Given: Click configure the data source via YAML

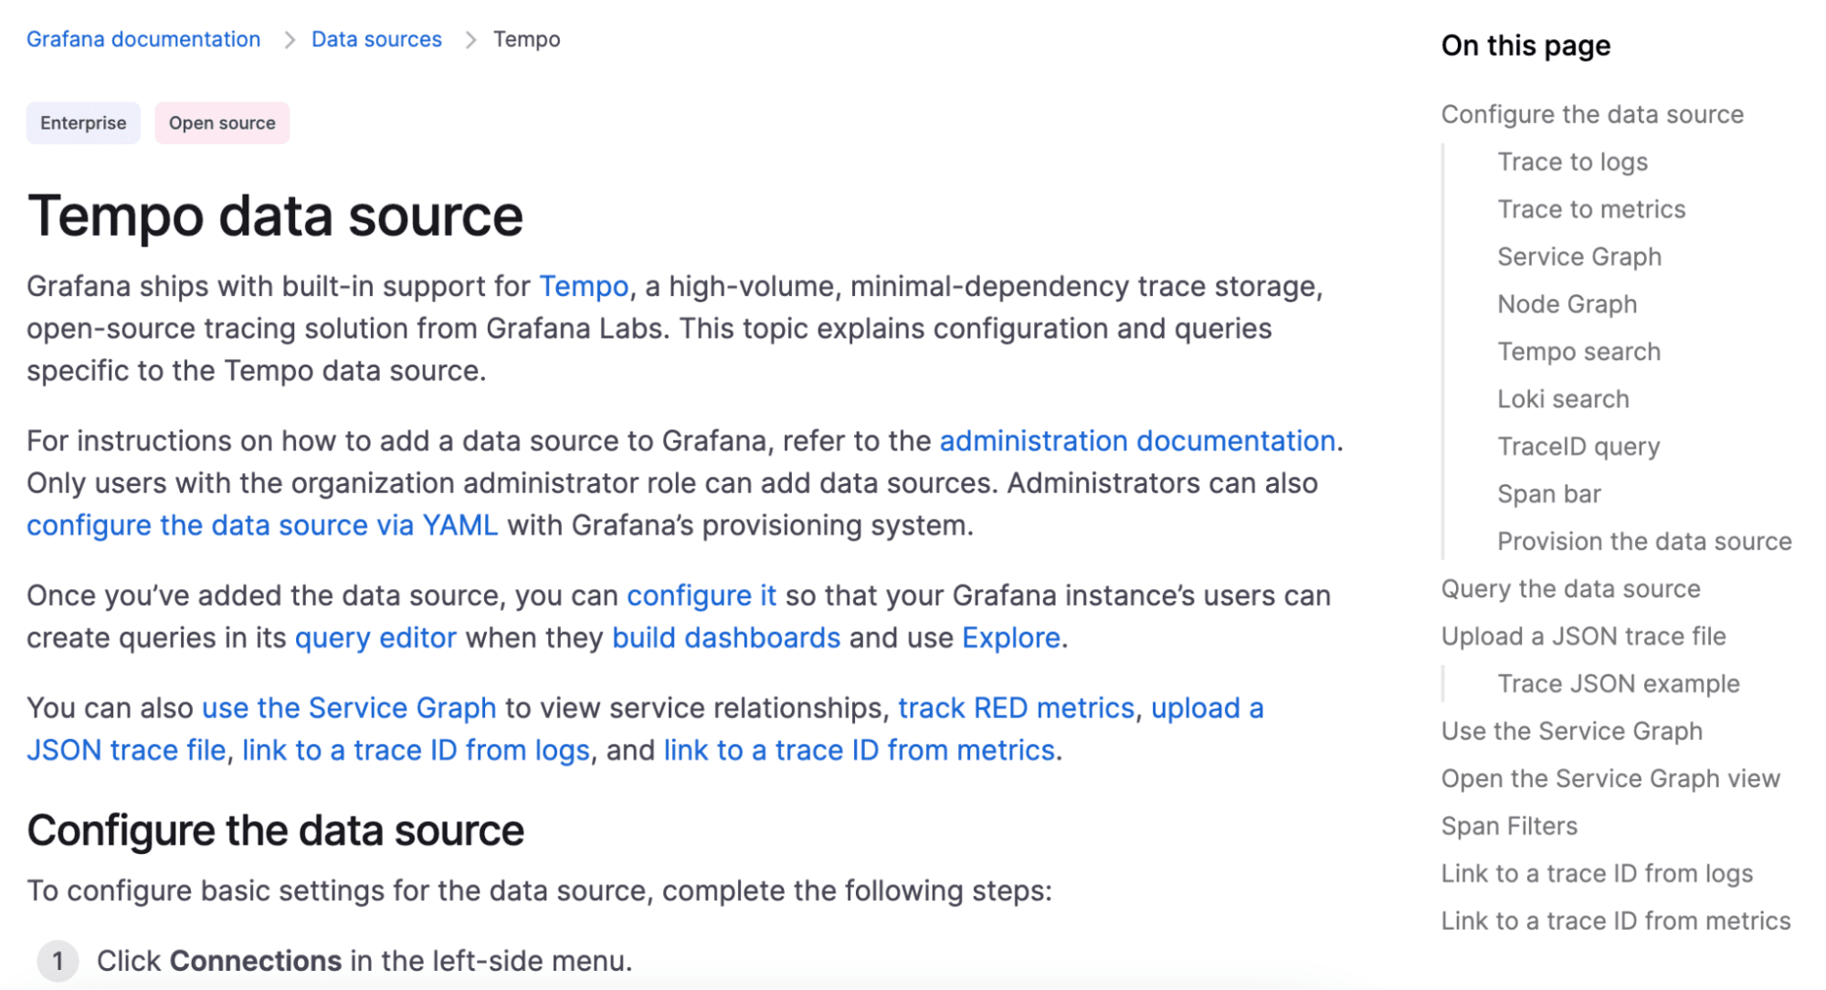Looking at the screenshot, I should pyautogui.click(x=262, y=525).
